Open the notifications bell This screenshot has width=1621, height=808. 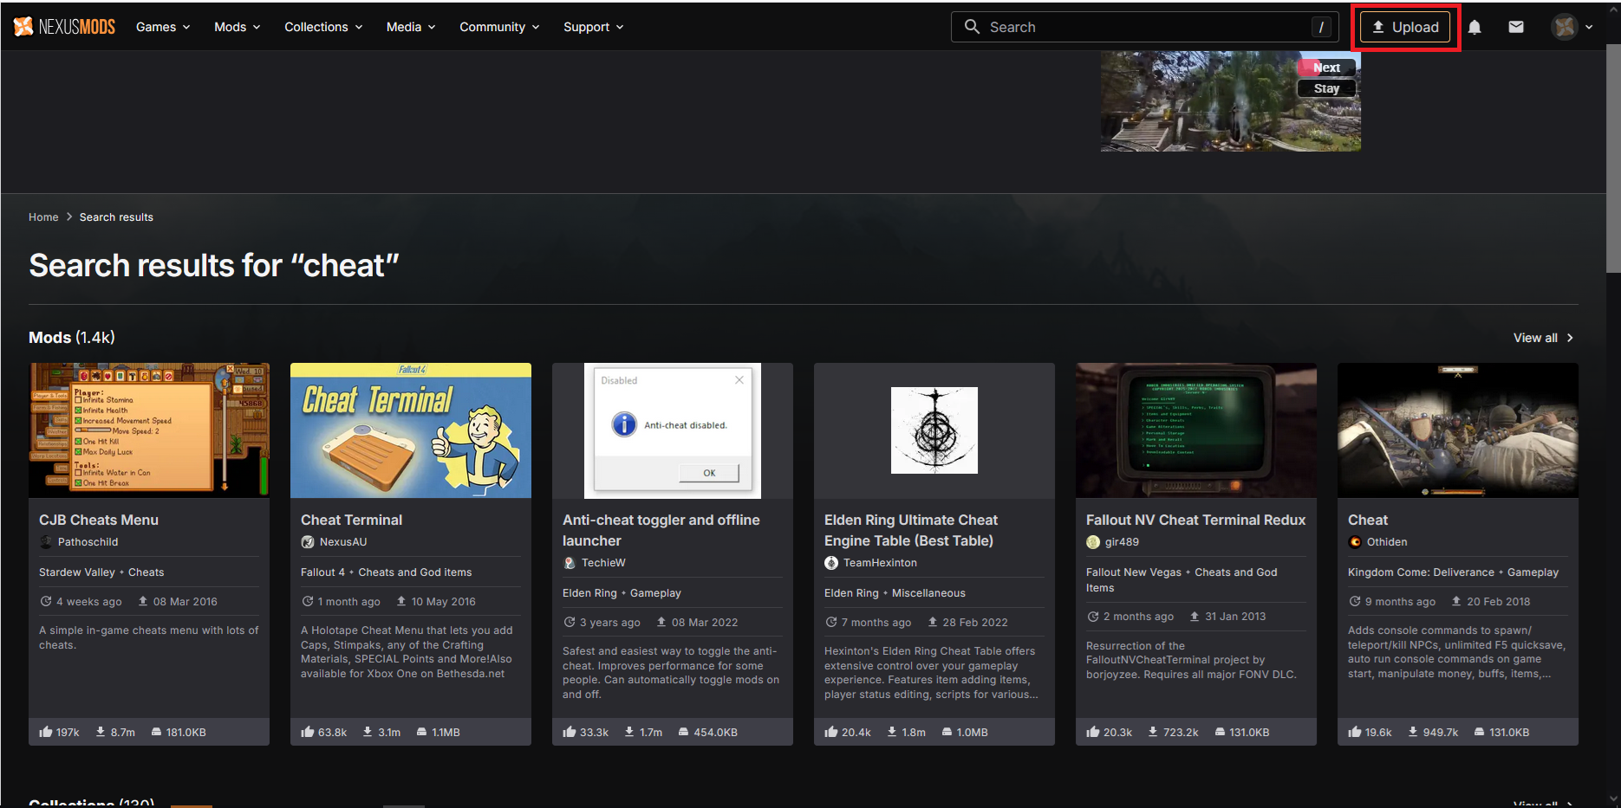[1475, 27]
